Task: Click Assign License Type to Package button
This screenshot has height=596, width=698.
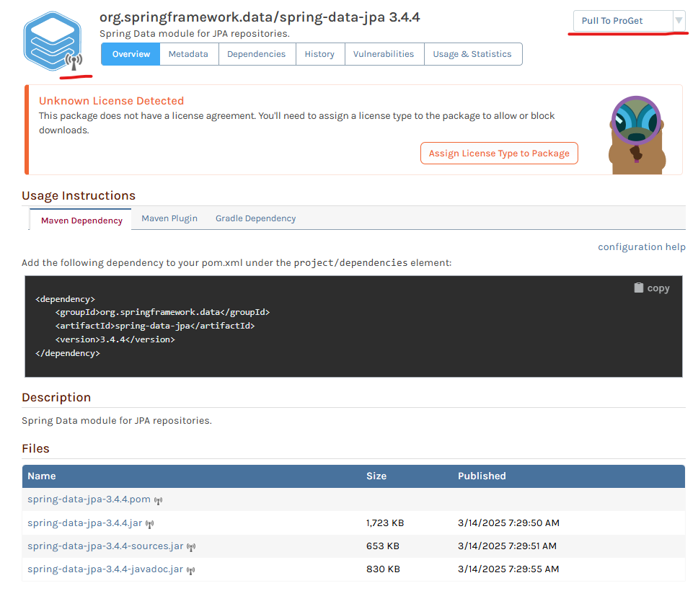Action: coord(499,154)
